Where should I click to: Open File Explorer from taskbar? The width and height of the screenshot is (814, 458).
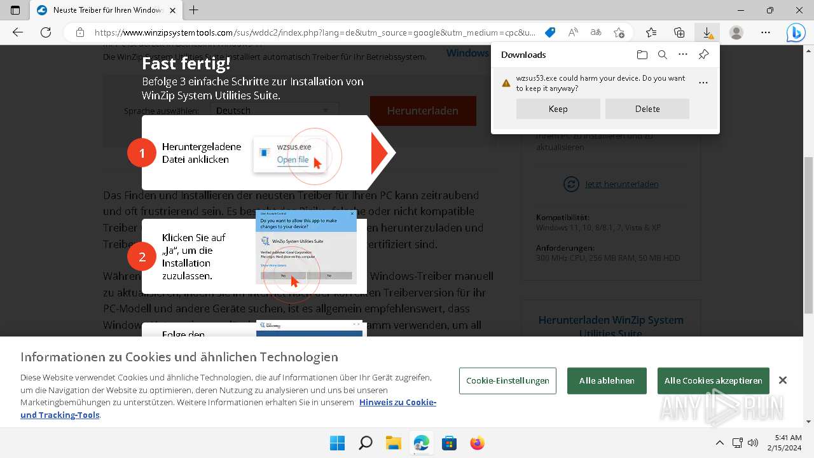pyautogui.click(x=393, y=443)
